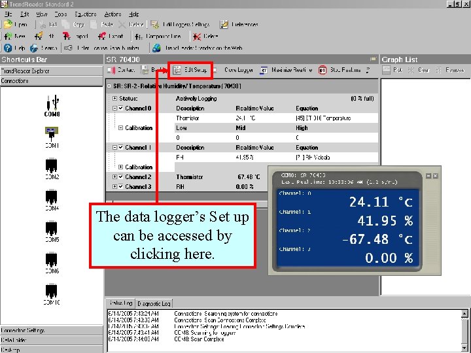Click the Cut scissors icon
Image resolution: width=471 pixels, height=353 pixels.
[43, 25]
